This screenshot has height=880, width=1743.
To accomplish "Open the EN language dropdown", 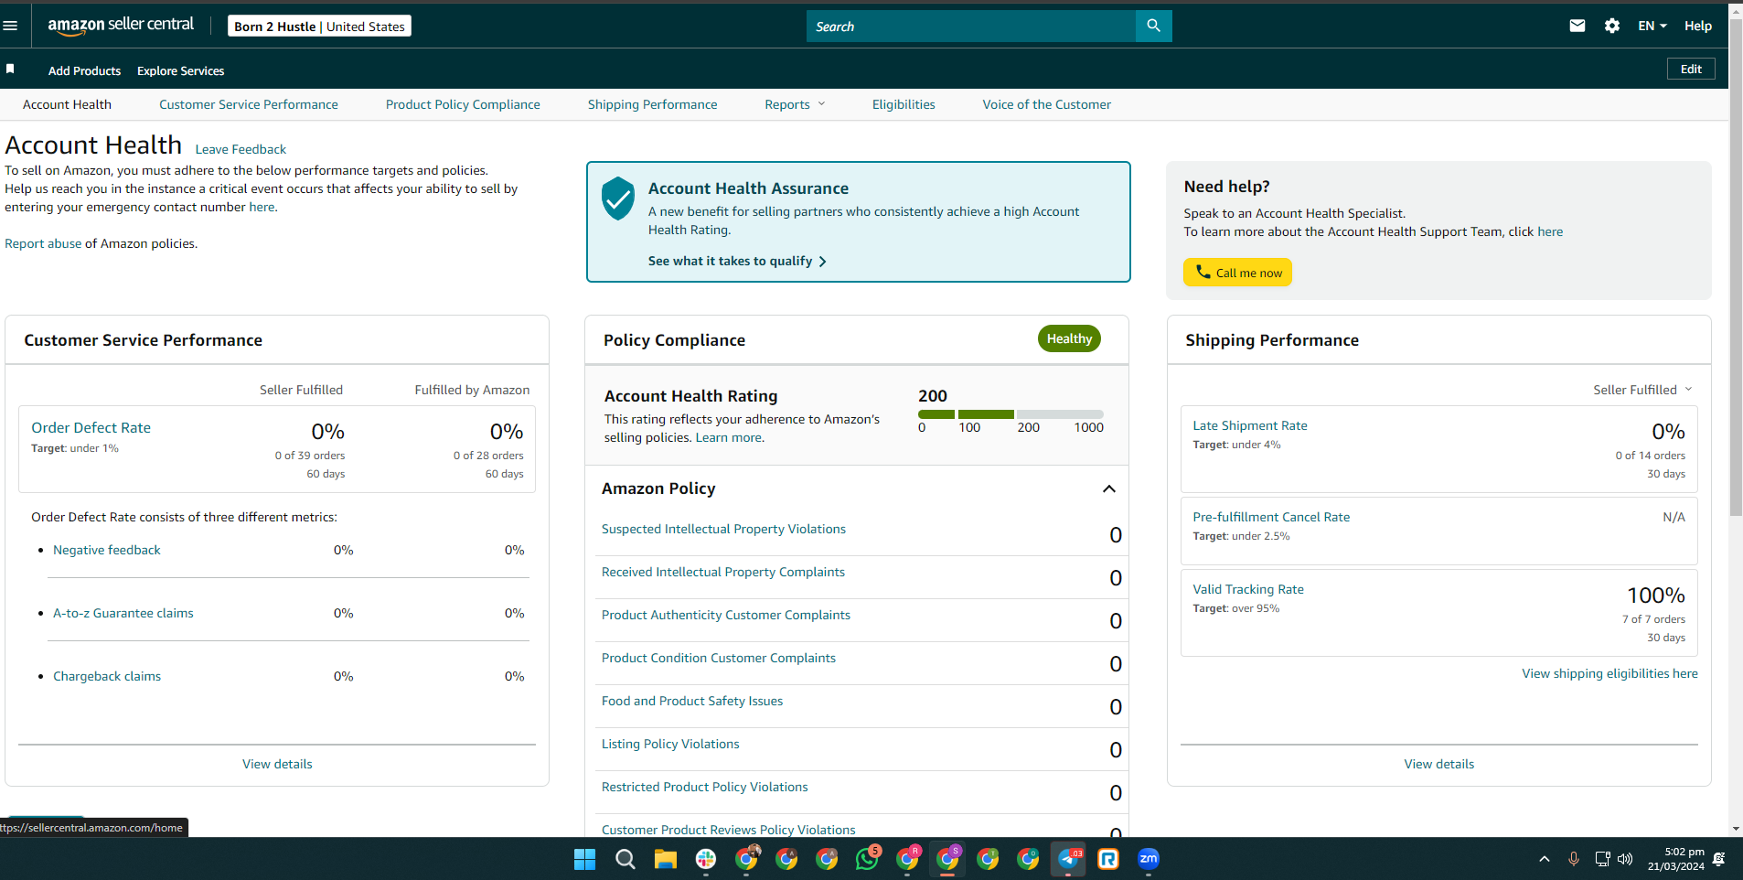I will [1652, 26].
